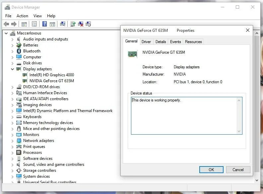Image resolution: width=263 pixels, height=194 pixels.
Task: Click the Disable device toolbar icon
Action: [88, 24]
